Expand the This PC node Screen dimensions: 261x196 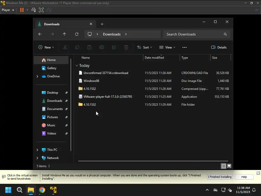(37, 150)
